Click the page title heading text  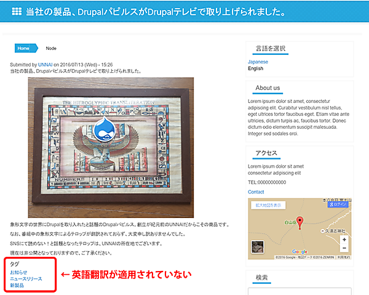156,12
